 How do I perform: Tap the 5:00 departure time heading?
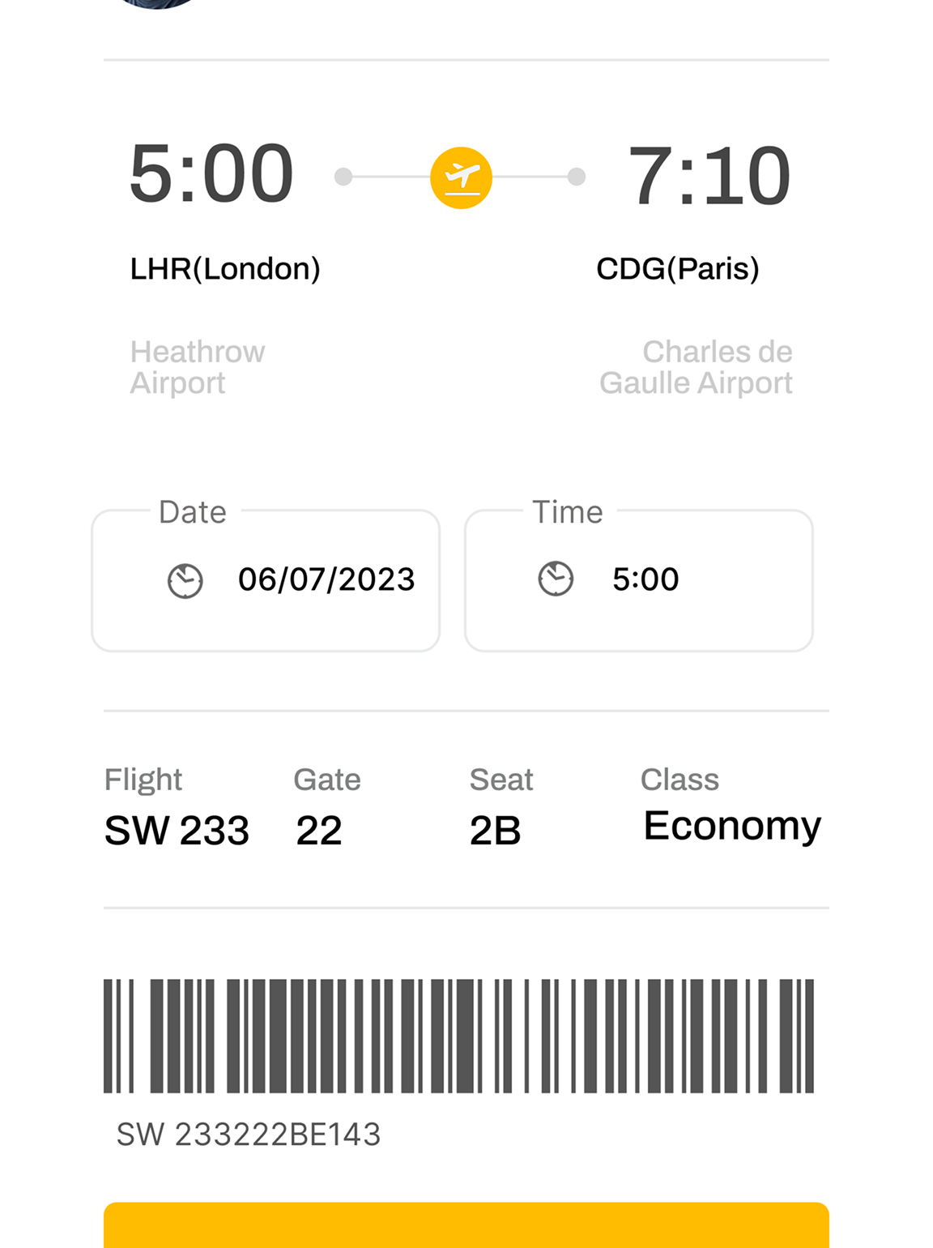pyautogui.click(x=211, y=173)
